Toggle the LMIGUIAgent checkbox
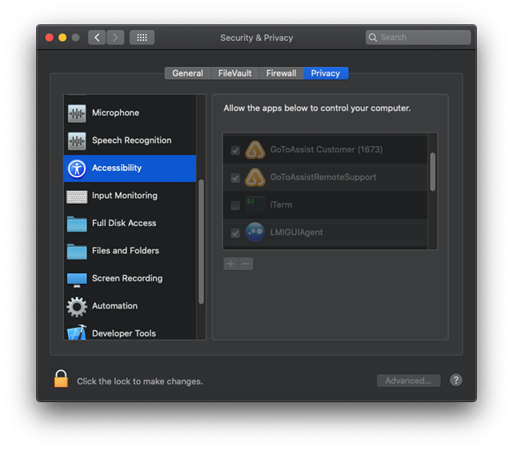Viewport: 513px width, 450px height. click(x=235, y=233)
